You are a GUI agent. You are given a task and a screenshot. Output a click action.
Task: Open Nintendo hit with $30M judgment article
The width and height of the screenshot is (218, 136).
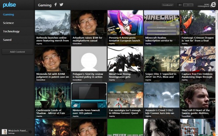[x=53, y=64]
